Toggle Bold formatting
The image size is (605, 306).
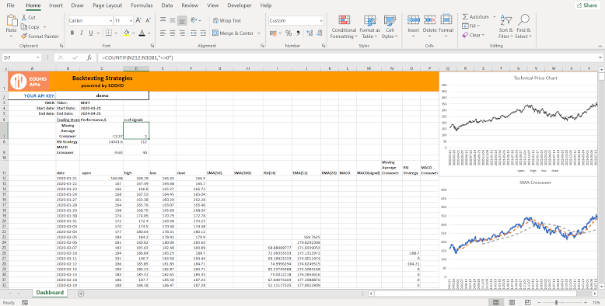pyautogui.click(x=72, y=33)
